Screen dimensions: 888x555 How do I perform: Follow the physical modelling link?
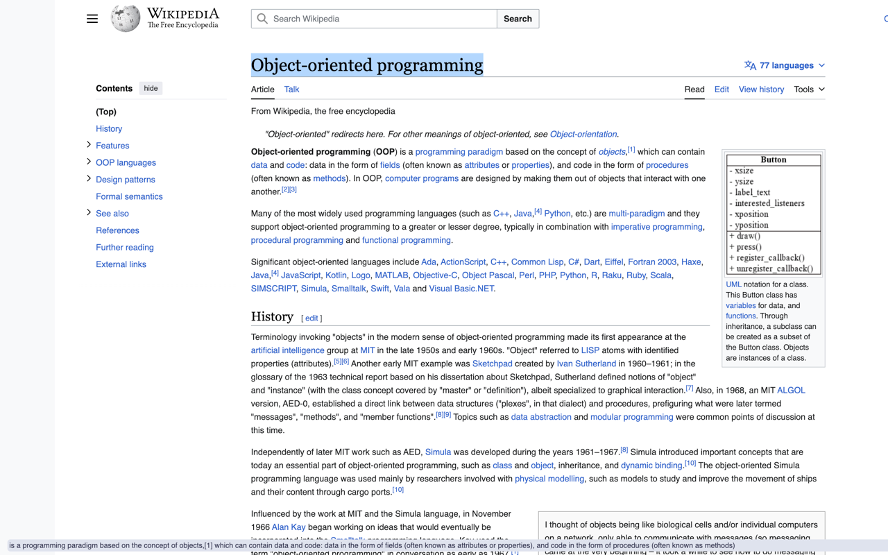549,479
